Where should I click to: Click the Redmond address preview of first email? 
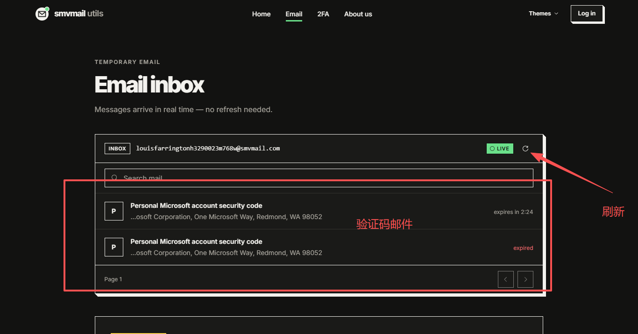(x=226, y=217)
